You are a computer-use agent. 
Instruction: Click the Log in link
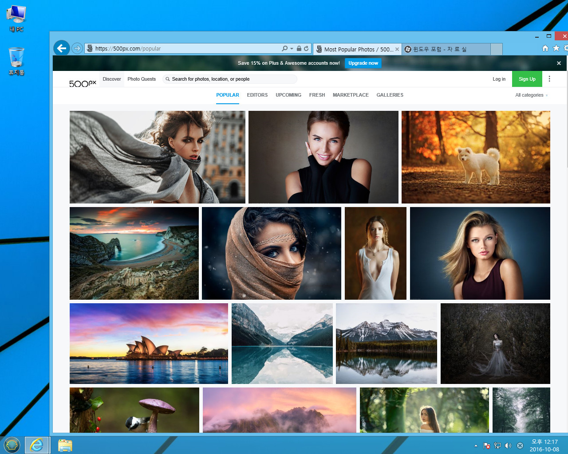[x=499, y=79]
